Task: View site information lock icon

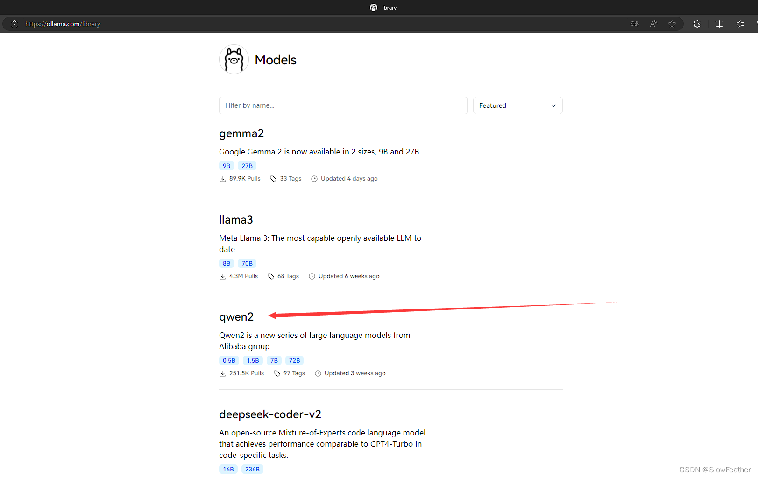Action: pyautogui.click(x=14, y=24)
